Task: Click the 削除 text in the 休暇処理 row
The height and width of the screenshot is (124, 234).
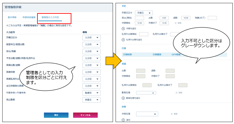Action: pos(175,114)
